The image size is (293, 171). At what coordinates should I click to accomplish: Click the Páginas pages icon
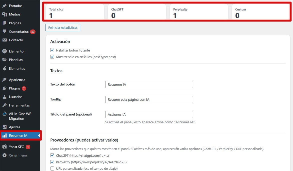tap(4, 23)
